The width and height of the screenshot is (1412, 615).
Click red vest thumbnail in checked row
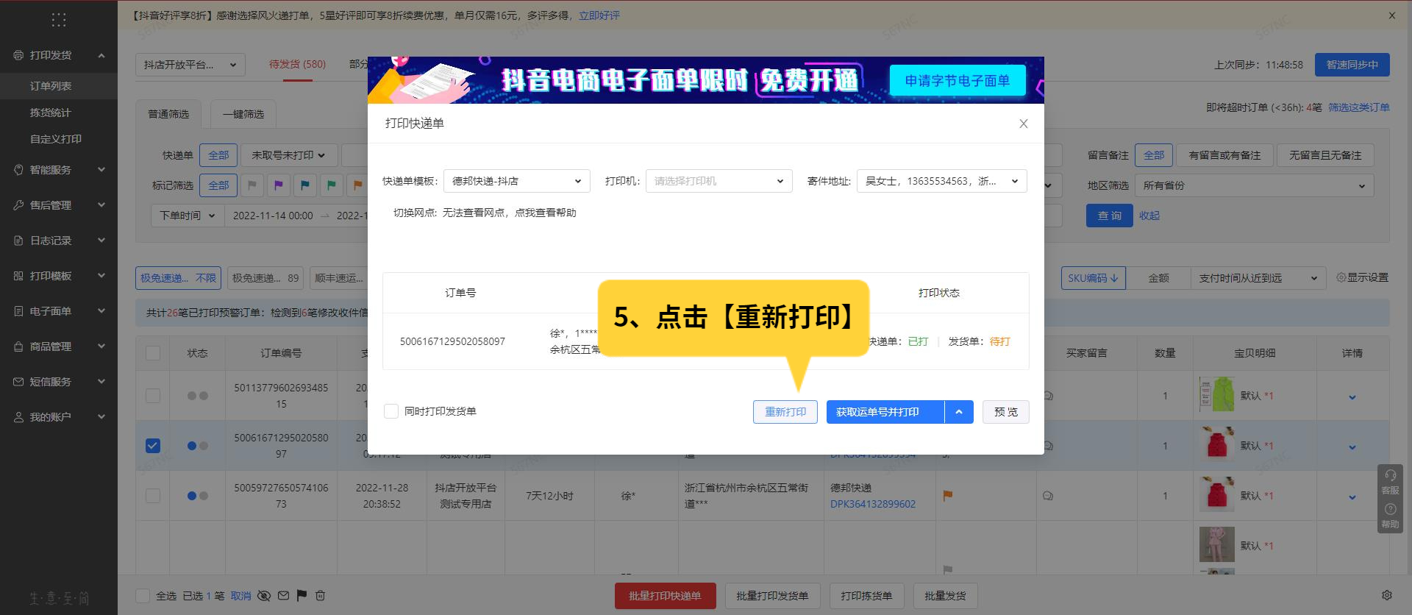click(1217, 444)
